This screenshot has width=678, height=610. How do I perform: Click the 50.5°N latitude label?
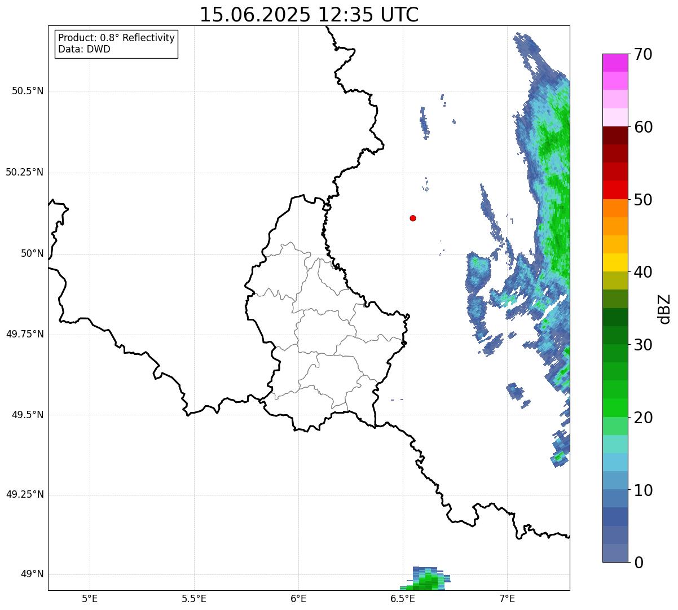coord(28,91)
